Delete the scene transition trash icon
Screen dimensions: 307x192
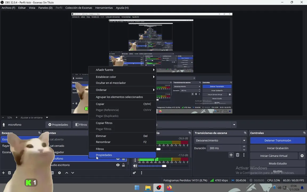pos(237,155)
